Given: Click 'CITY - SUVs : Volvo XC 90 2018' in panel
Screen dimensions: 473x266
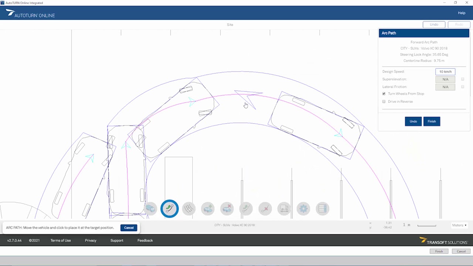Looking at the screenshot, I should point(424,48).
